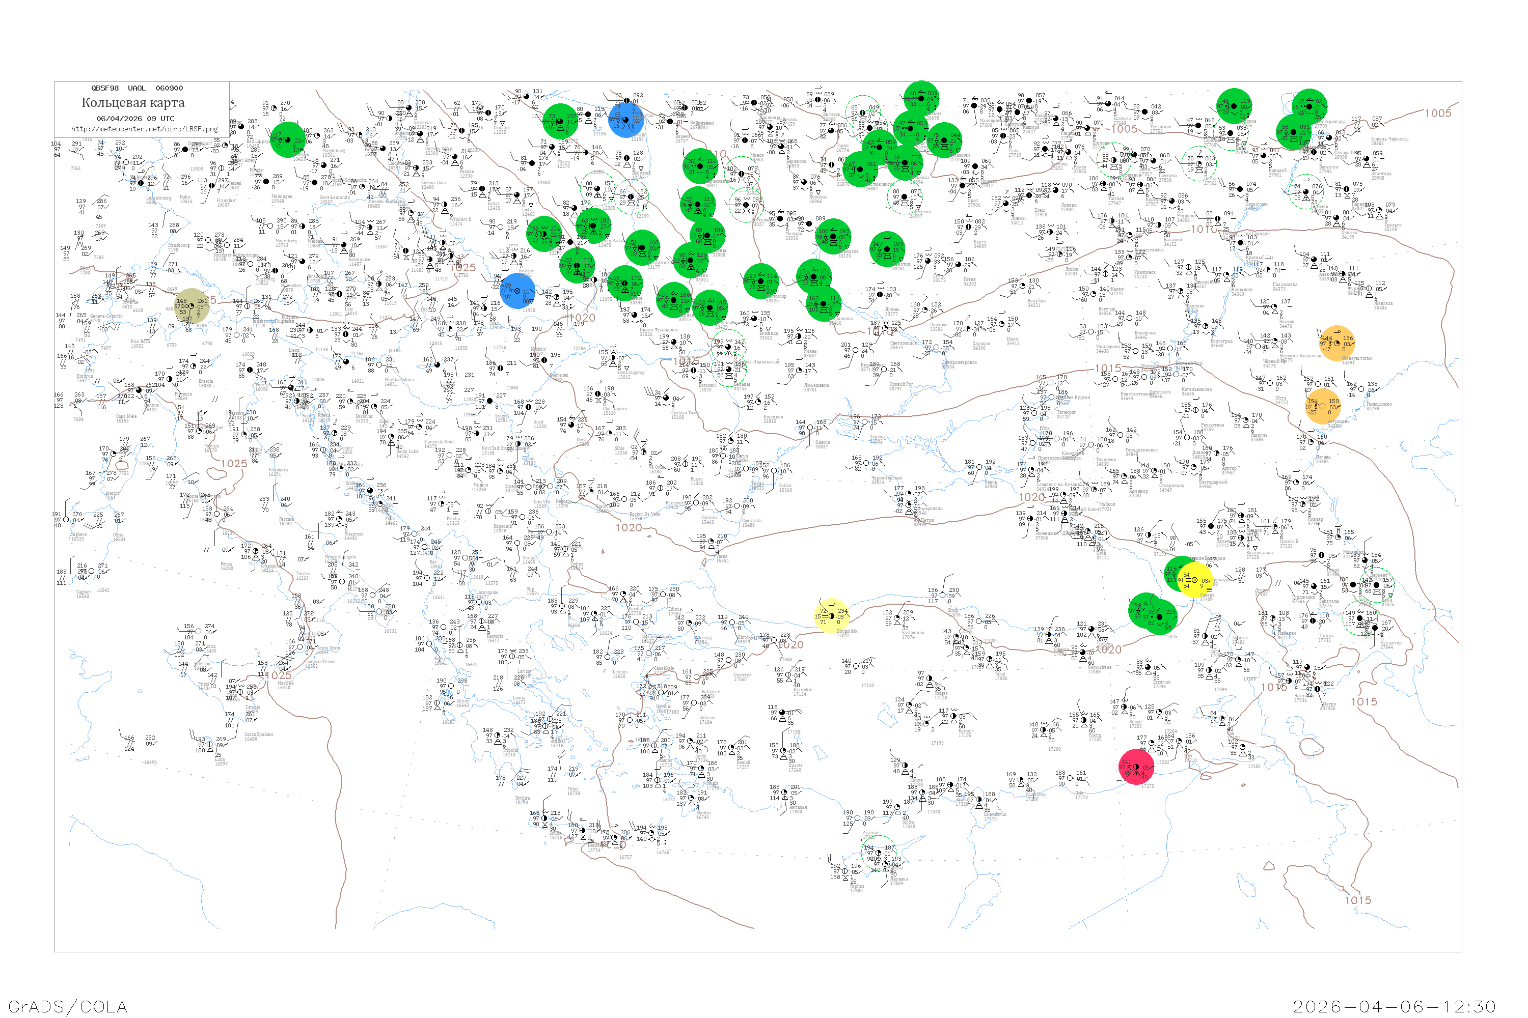This screenshot has width=1528, height=1018.
Task: Click the blue circle left of green cluster
Action: click(518, 290)
